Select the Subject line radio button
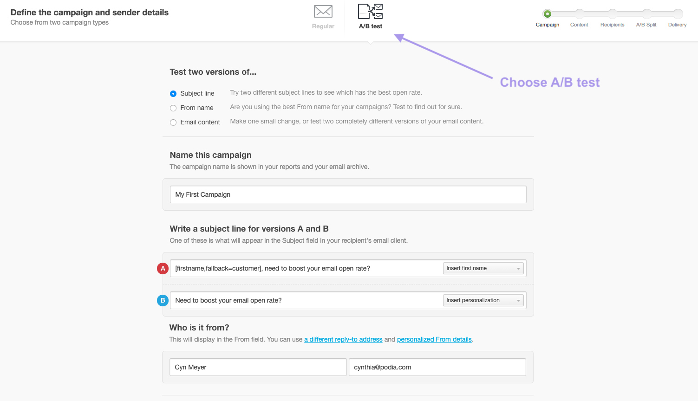This screenshot has width=698, height=401. (x=173, y=93)
